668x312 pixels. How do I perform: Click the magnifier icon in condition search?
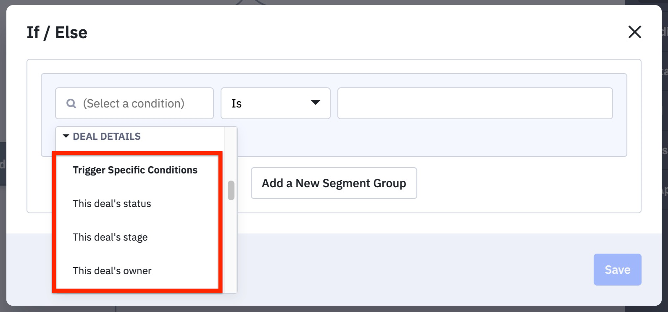[x=71, y=103]
